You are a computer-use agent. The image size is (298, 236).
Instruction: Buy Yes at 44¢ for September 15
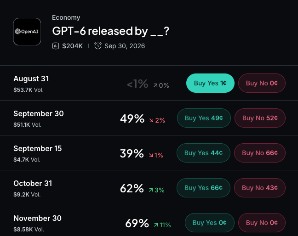coord(203,153)
